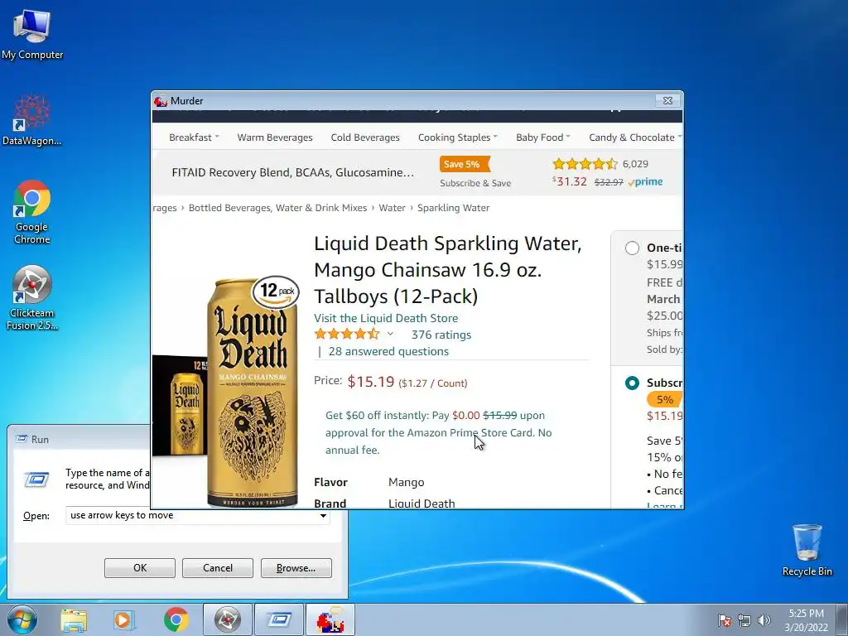This screenshot has height=636, width=848.
Task: Select the Google Chrome desktop shortcut
Action: coord(32,211)
